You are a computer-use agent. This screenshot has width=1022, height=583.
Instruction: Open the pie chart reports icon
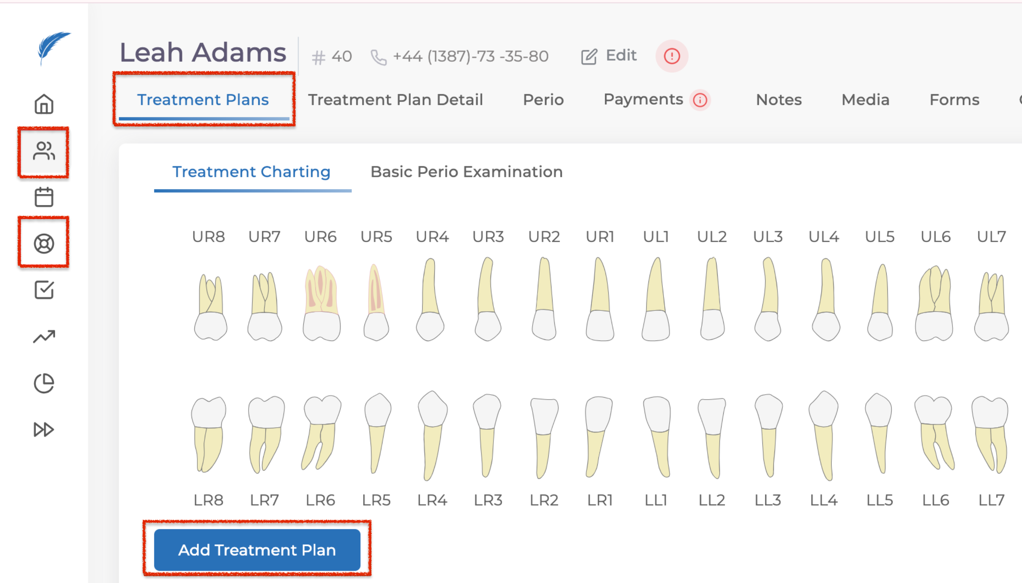pos(44,383)
